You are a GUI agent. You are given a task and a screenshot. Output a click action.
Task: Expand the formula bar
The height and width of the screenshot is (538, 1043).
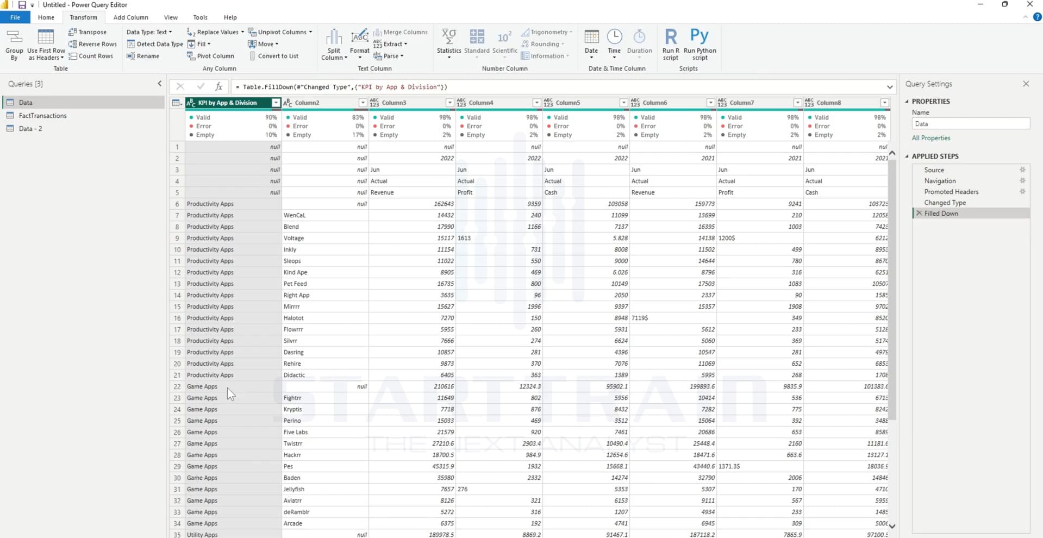pyautogui.click(x=890, y=87)
